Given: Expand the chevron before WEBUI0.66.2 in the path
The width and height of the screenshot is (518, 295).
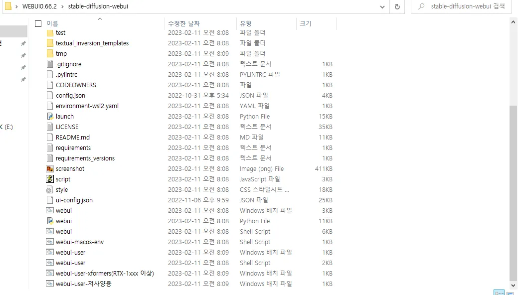Looking at the screenshot, I should click(16, 6).
